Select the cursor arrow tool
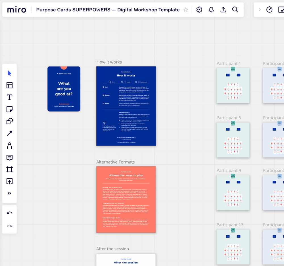Viewport: 284px width, 266px height. tap(9, 73)
